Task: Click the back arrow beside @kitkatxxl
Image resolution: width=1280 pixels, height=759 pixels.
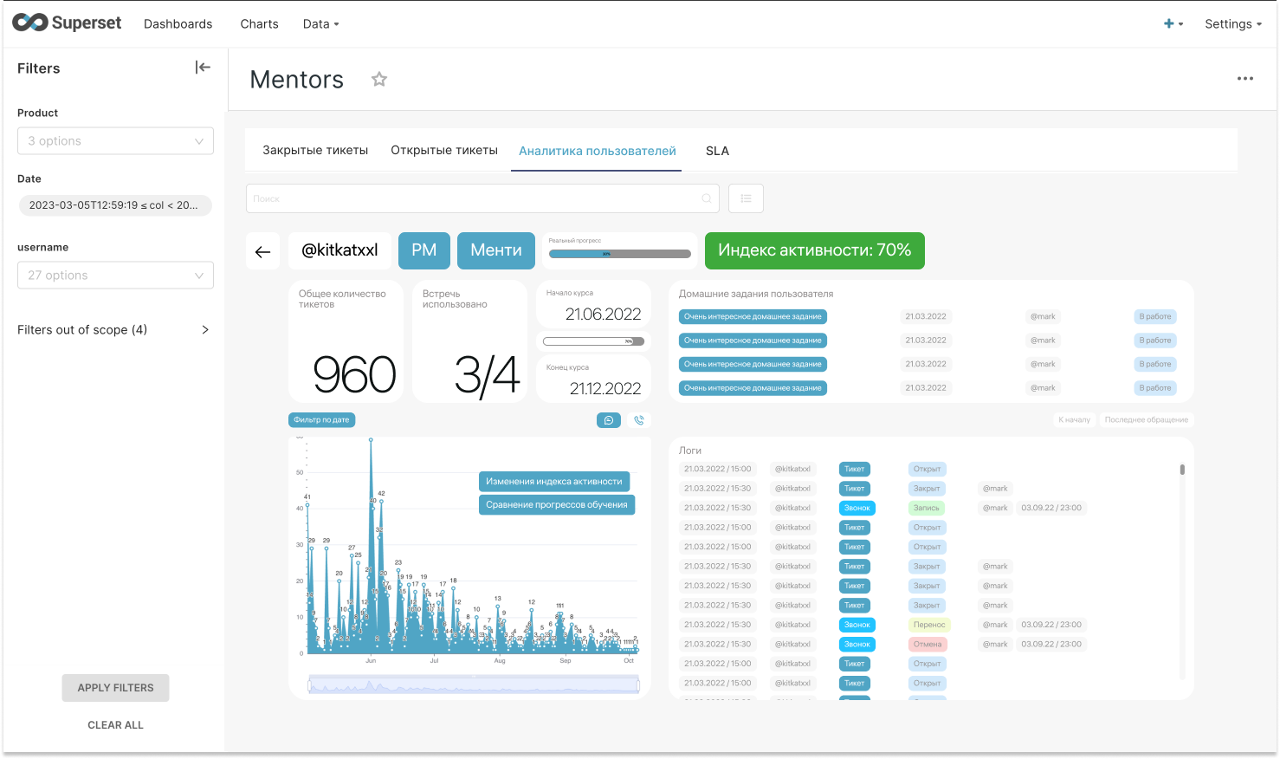Action: coord(263,251)
